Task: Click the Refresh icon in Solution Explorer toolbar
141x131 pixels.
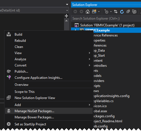Action: 122,12
